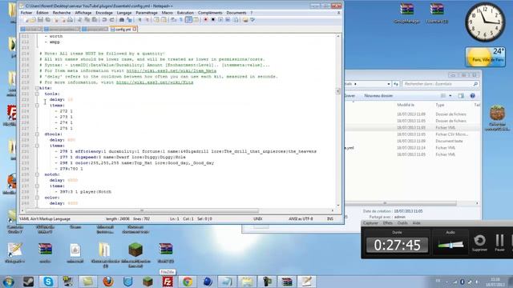This screenshot has width=513, height=288.
Task: Click the Replace toolbar icon
Action: click(129, 20)
